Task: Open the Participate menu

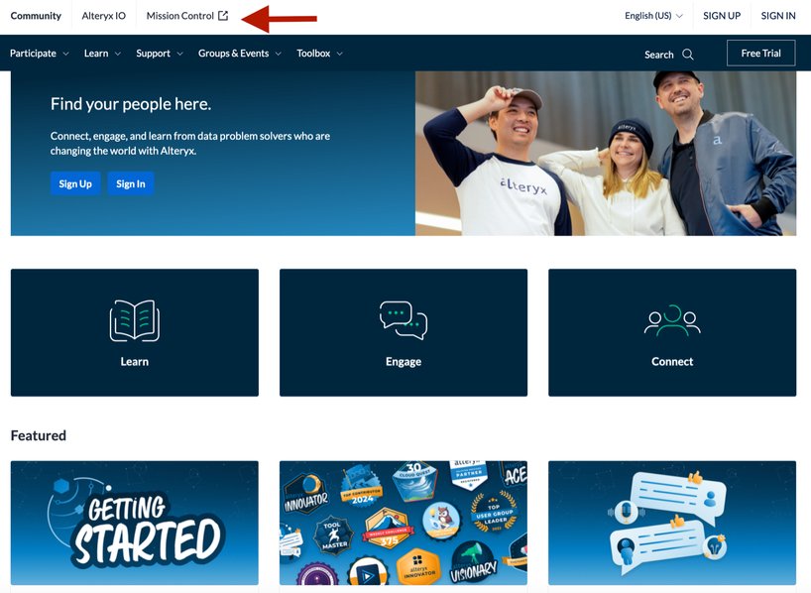Action: 40,54
